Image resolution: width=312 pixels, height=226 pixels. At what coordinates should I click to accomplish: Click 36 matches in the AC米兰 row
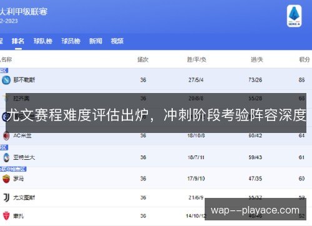click(143, 135)
